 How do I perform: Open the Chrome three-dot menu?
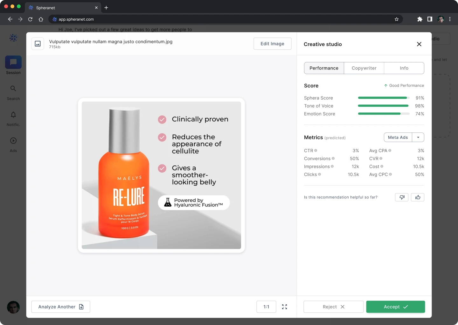pos(450,19)
